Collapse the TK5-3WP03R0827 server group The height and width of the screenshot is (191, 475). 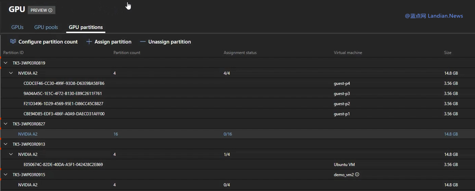tap(6, 124)
